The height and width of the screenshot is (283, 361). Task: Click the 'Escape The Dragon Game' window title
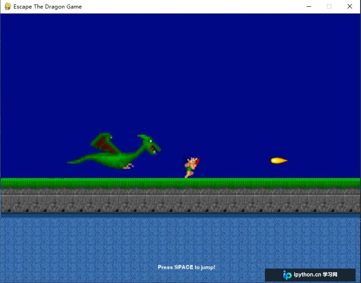[x=48, y=7]
